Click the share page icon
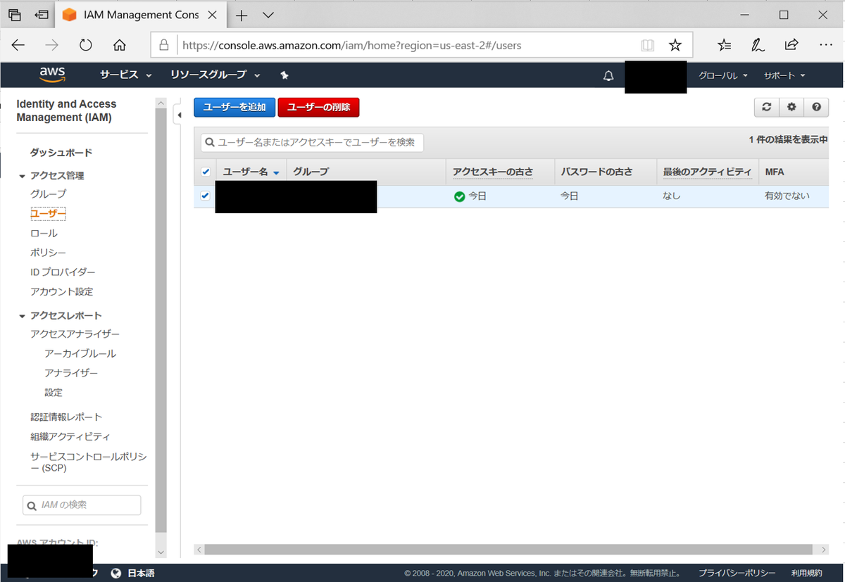This screenshot has height=582, width=845. (x=791, y=45)
